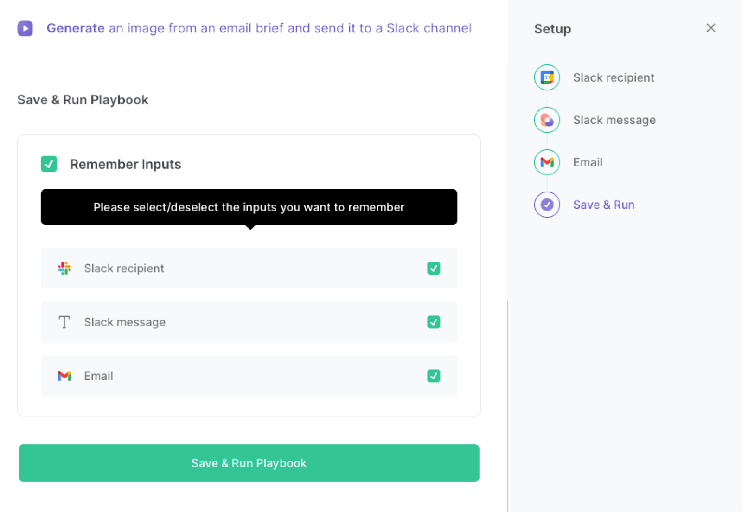This screenshot has height=512, width=742.
Task: Uncheck the Slack message input checkbox
Action: [434, 322]
